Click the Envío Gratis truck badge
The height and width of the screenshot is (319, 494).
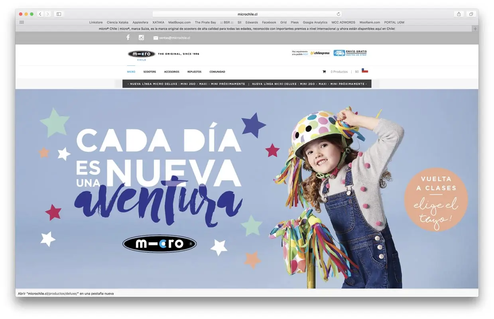click(x=350, y=53)
